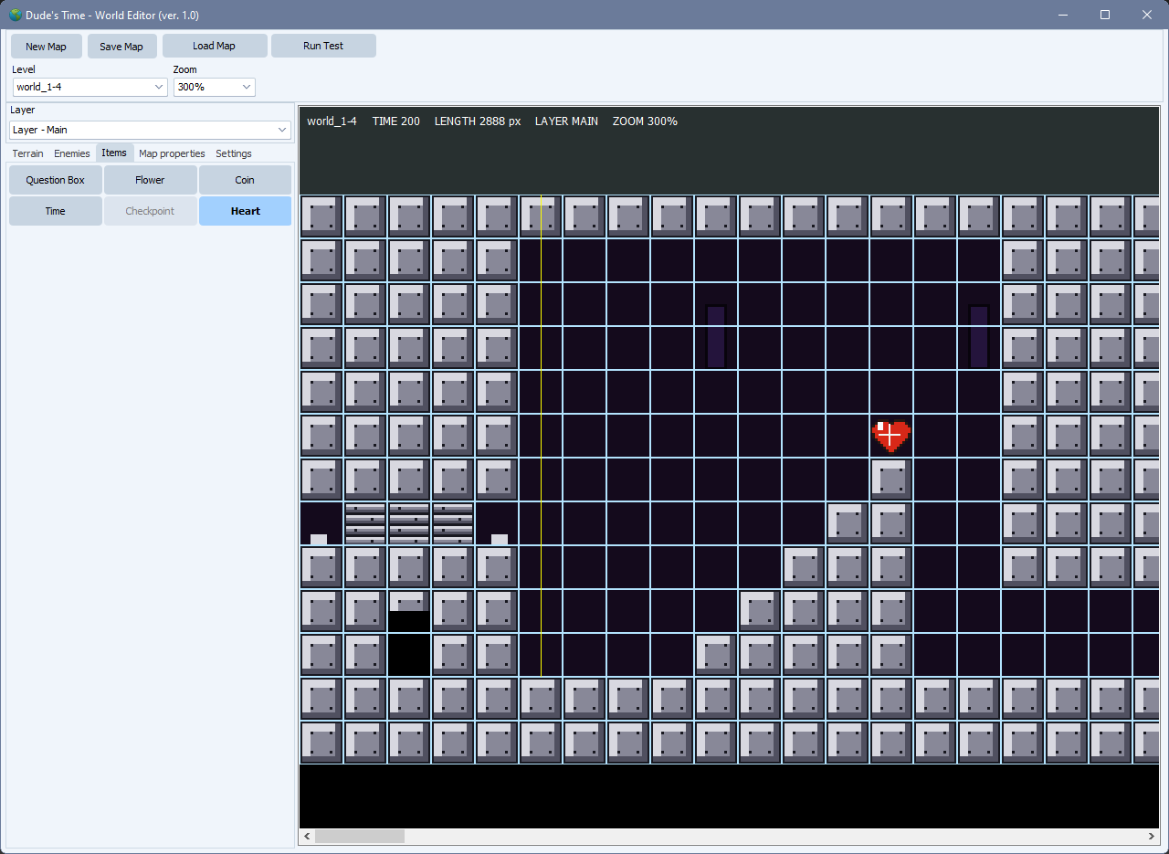This screenshot has height=854, width=1169.
Task: Select the Items tab
Action: pyautogui.click(x=114, y=153)
